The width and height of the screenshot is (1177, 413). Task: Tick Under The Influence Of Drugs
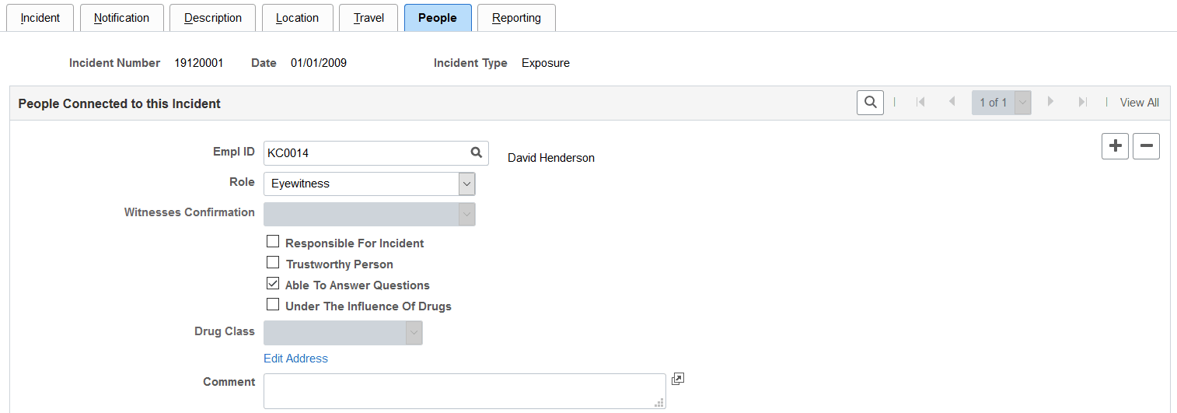(x=273, y=305)
